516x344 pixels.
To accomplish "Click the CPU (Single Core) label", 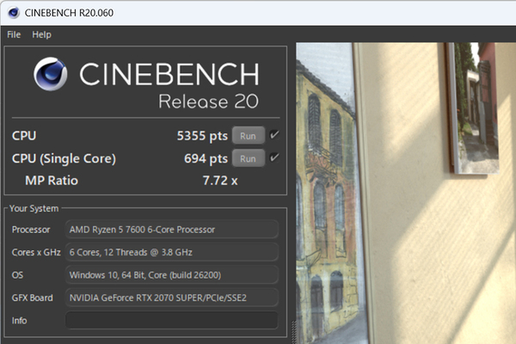I will click(64, 158).
